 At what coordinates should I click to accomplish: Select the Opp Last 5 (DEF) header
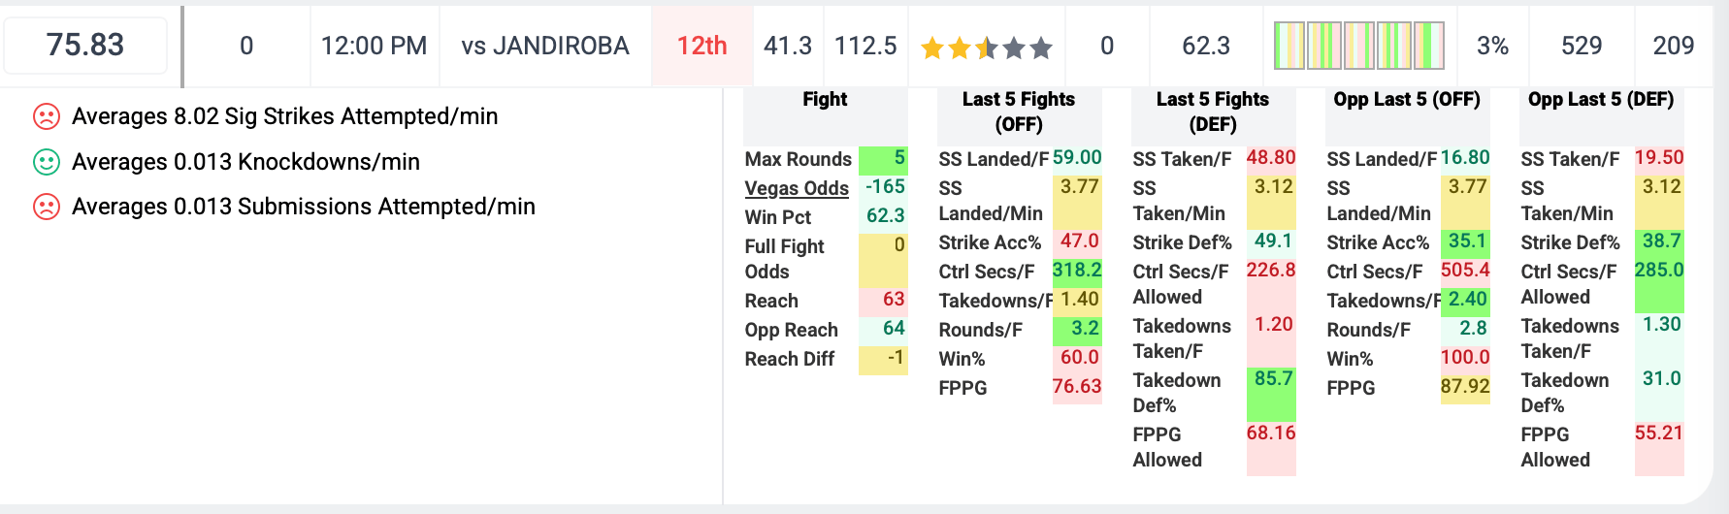[x=1601, y=100]
